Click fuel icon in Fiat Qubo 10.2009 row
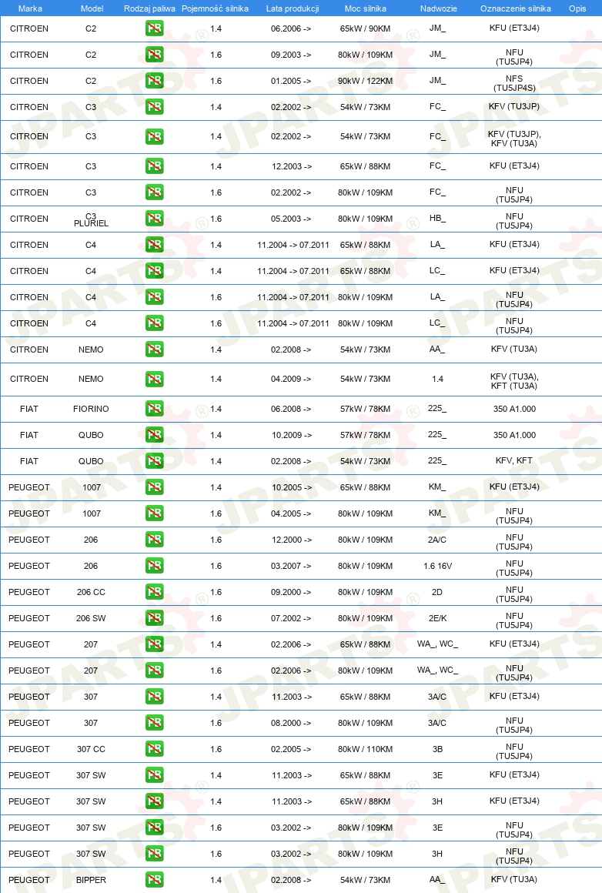The image size is (602, 893). pos(154,435)
